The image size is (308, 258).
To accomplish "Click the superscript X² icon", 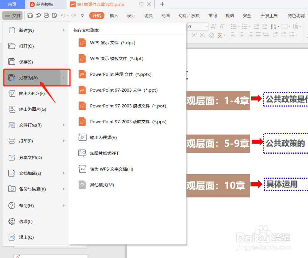I will pyautogui.click(x=194, y=35).
